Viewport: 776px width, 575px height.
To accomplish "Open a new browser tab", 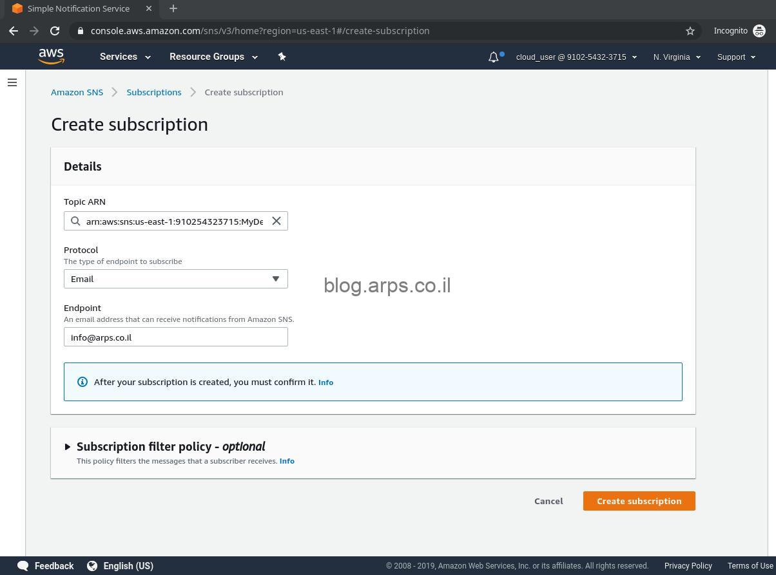I will 173,8.
